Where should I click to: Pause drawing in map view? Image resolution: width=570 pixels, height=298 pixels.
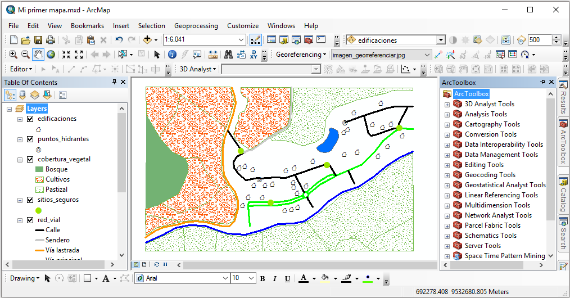(165, 265)
